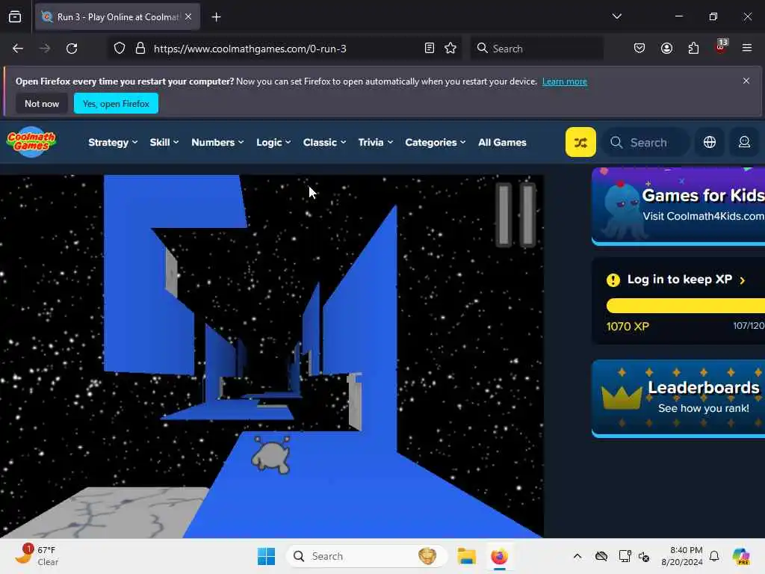The image size is (765, 574).
Task: List all tabs dropdown arrow
Action: [x=616, y=16]
